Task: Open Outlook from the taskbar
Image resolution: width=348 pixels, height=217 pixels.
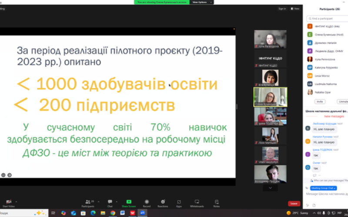Action: point(74,213)
